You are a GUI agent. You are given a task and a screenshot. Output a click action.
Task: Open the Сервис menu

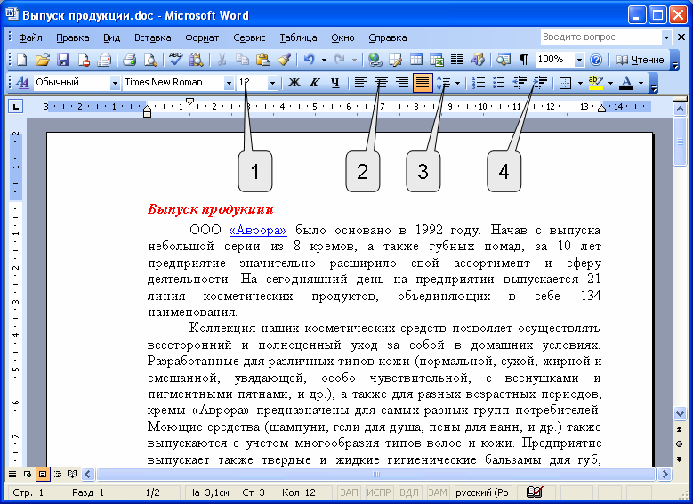tap(249, 37)
